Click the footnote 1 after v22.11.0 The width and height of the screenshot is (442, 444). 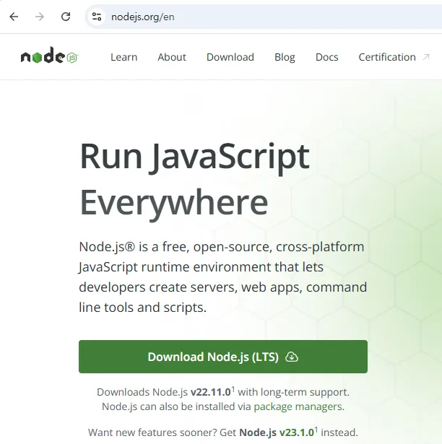[x=233, y=389]
